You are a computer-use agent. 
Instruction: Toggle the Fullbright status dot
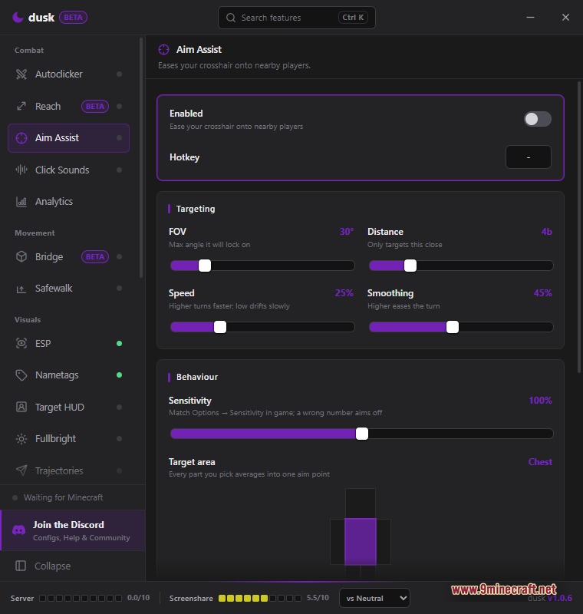120,438
